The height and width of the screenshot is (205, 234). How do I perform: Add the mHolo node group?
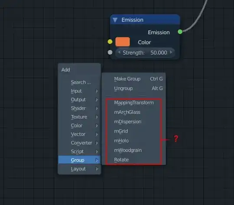click(134, 141)
